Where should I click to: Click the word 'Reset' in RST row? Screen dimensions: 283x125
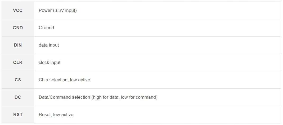(45, 114)
